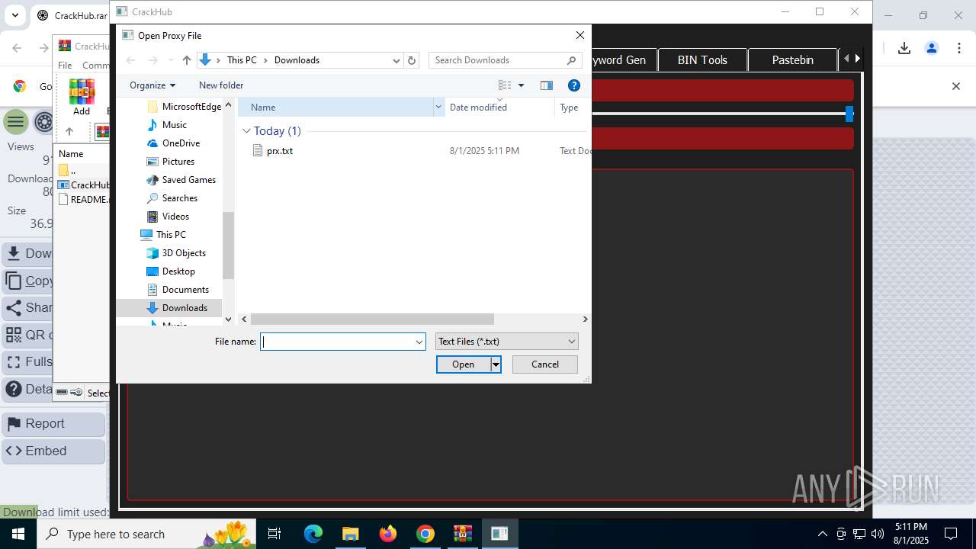Expand previous locations address dropdown
The image size is (976, 549).
pyautogui.click(x=396, y=60)
